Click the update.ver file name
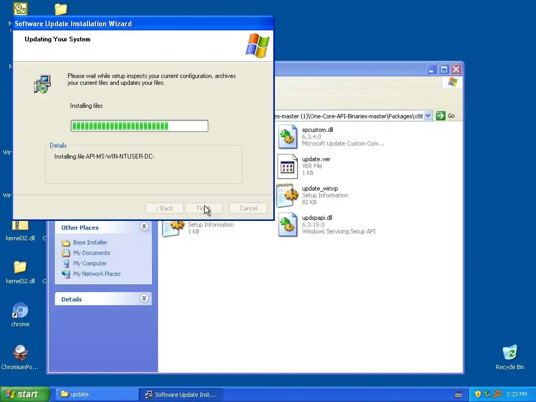This screenshot has height=402, width=536. pos(316,159)
